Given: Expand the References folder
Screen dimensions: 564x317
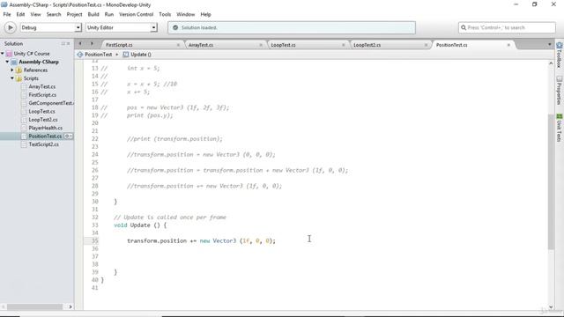Looking at the screenshot, I should (x=12, y=70).
